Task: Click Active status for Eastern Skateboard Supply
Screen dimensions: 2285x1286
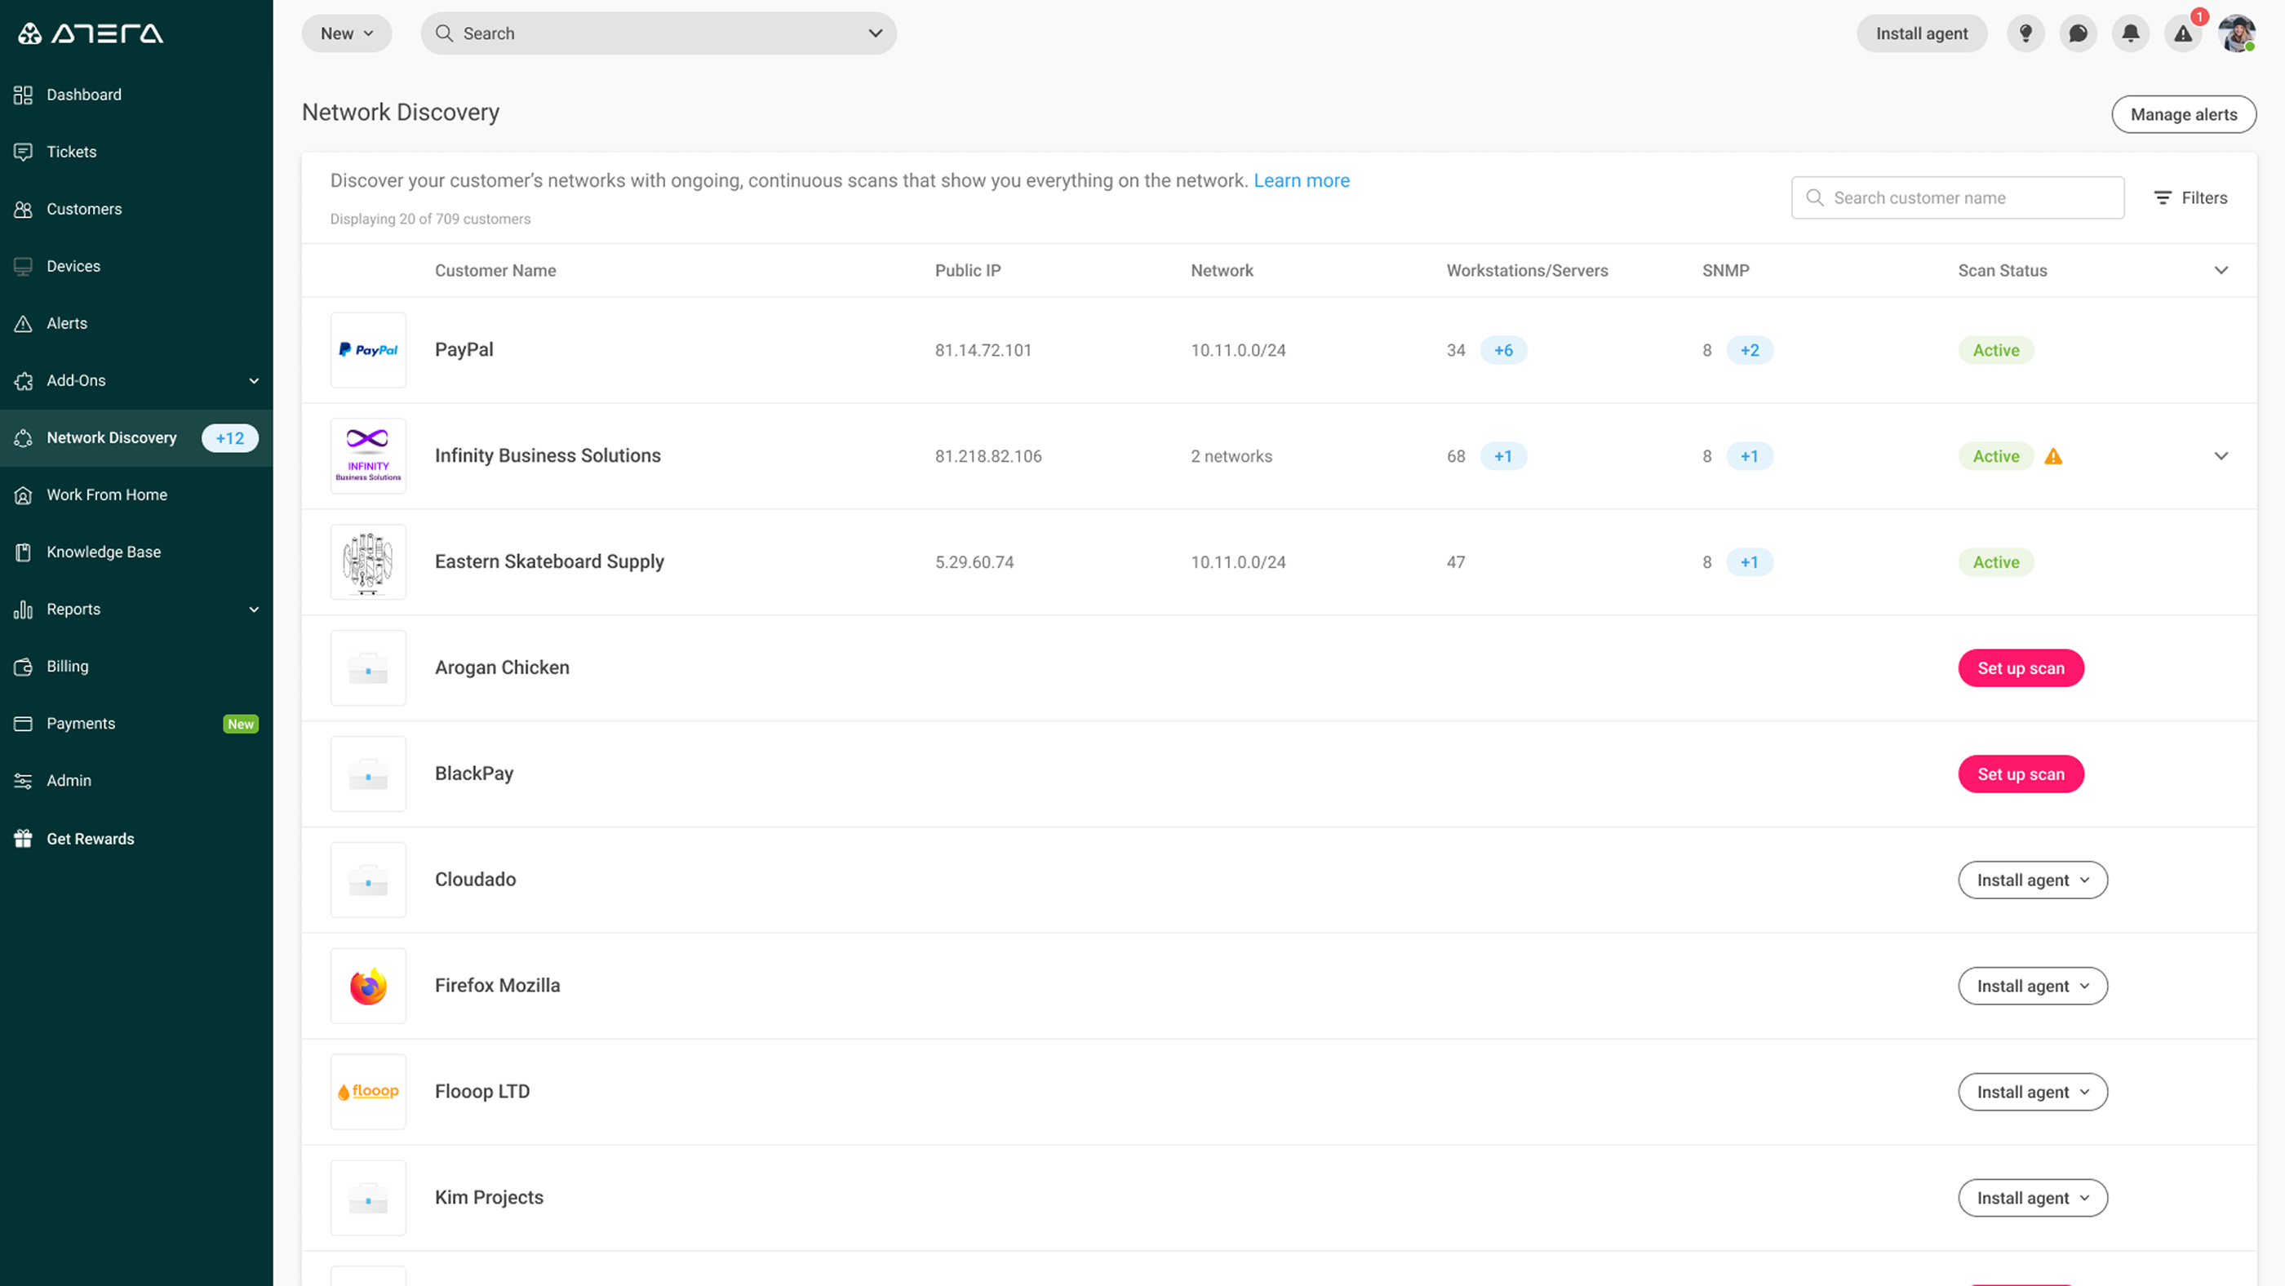Action: [1996, 562]
